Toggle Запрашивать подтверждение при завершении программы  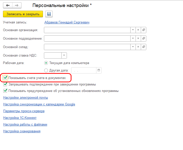[x=5, y=84]
